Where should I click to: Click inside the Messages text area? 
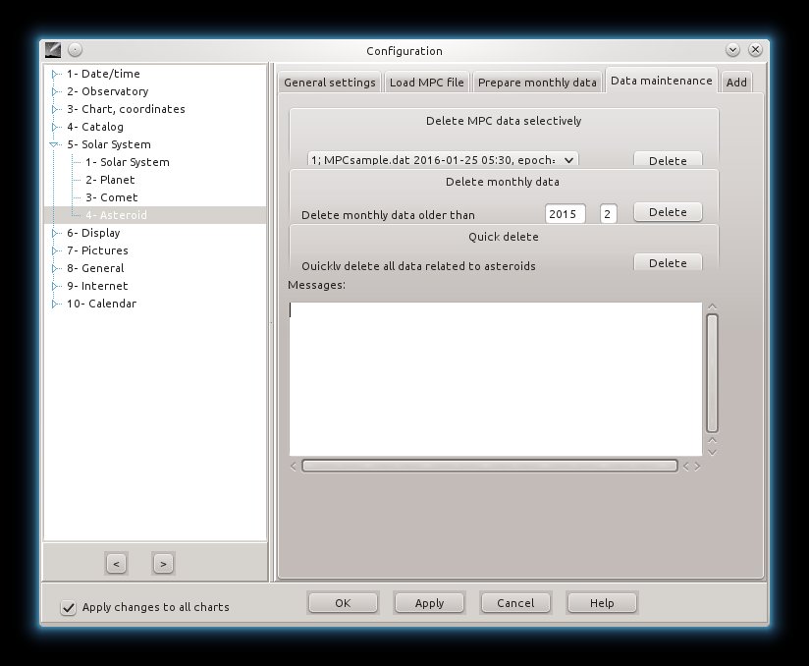pos(495,379)
